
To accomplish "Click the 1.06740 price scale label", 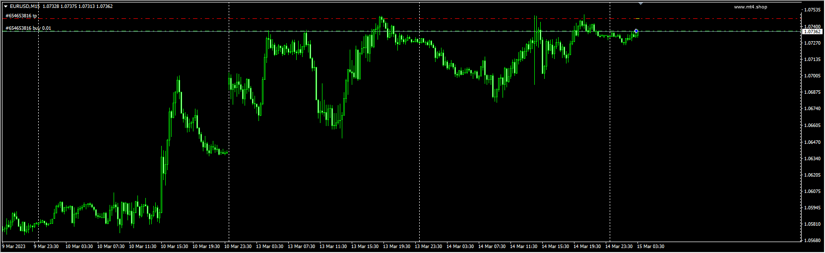I will click(x=812, y=109).
